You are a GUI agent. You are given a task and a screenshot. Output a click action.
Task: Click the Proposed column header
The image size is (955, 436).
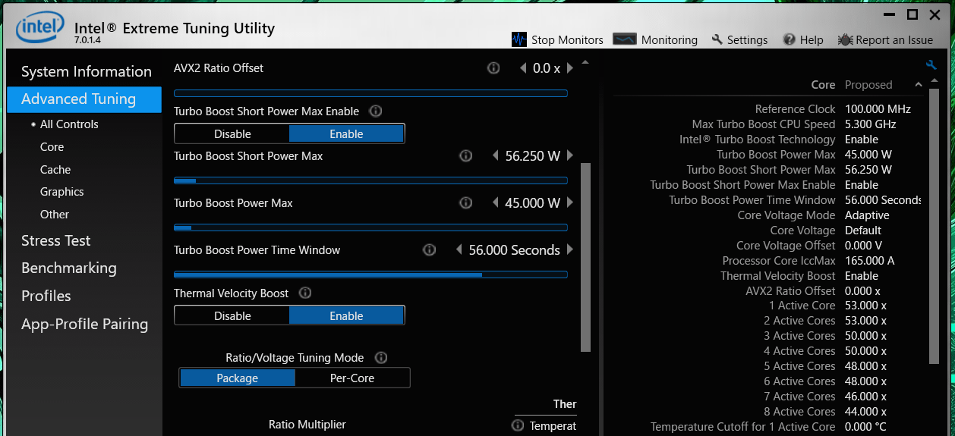click(868, 85)
